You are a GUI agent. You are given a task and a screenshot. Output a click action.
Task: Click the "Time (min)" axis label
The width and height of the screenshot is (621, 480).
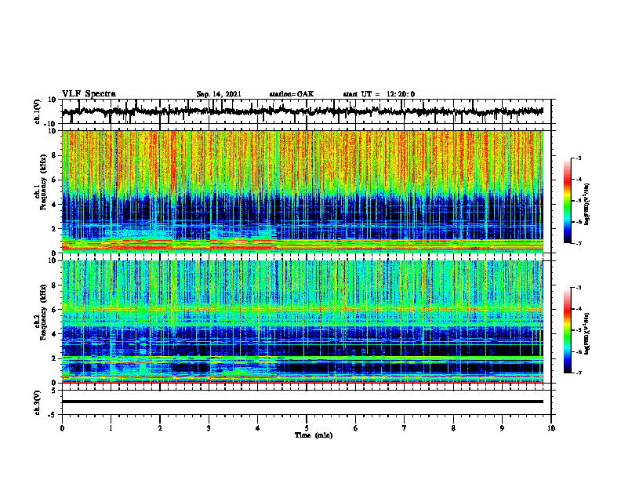[314, 435]
